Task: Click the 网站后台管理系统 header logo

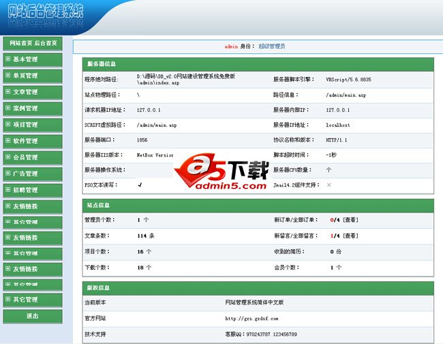Action: 45,12
